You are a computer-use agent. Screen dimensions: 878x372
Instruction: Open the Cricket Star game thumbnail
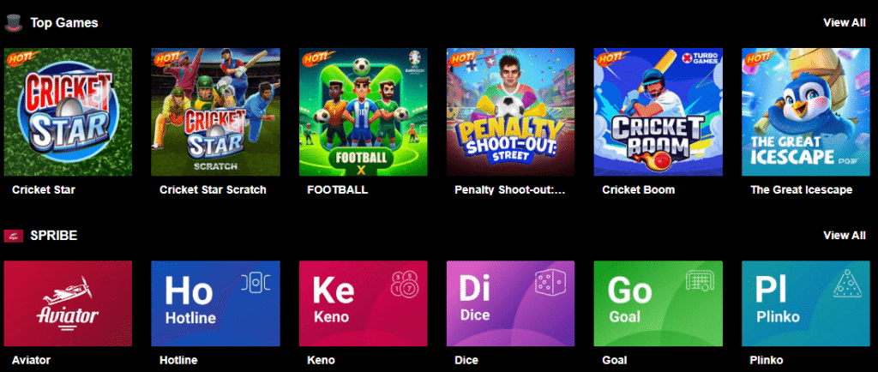[x=68, y=112]
